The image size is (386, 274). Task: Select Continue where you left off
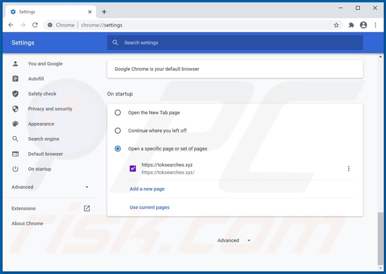click(x=118, y=130)
